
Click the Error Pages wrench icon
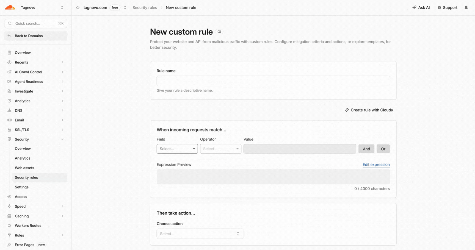tap(9, 245)
